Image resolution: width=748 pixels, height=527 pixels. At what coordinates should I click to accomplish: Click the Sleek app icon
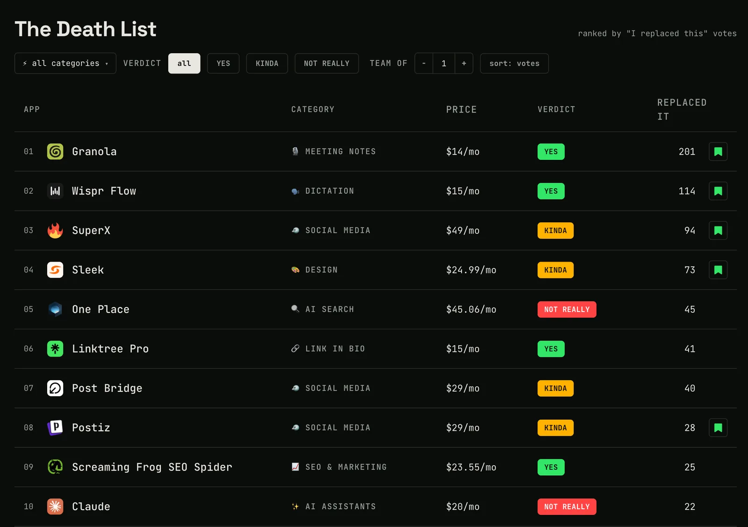[55, 270]
